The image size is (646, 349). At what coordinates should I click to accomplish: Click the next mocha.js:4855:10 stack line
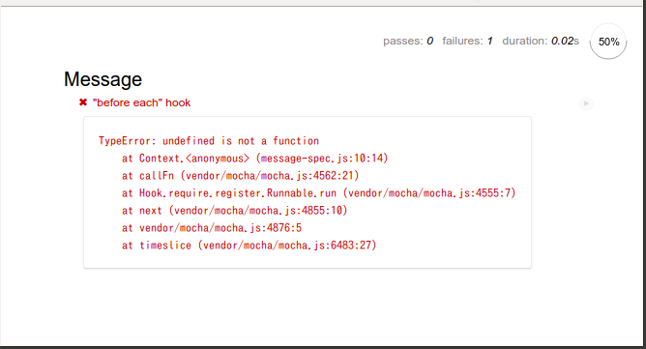[235, 211]
